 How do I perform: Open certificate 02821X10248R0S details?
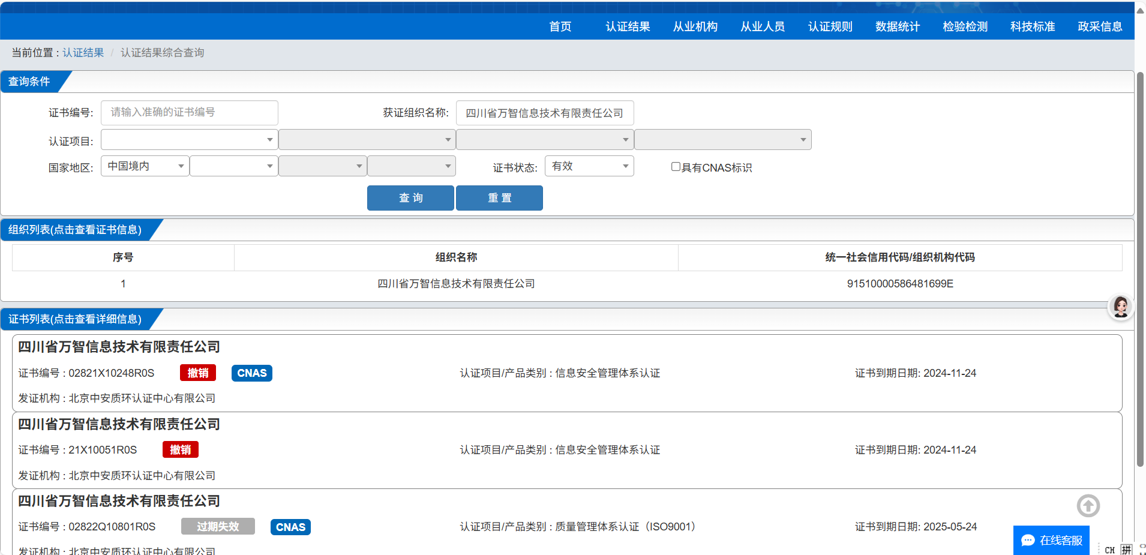tap(567, 373)
